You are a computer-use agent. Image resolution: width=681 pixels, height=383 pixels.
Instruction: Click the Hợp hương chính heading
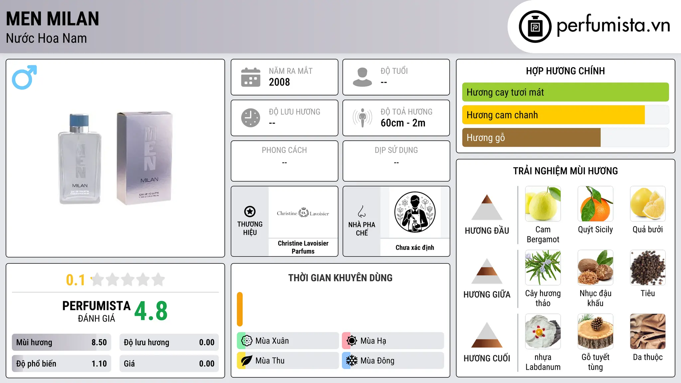click(565, 71)
